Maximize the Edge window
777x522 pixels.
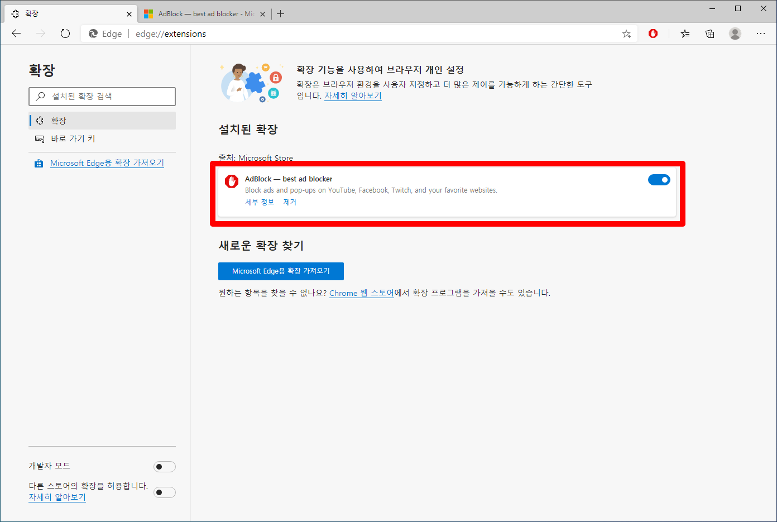point(738,8)
